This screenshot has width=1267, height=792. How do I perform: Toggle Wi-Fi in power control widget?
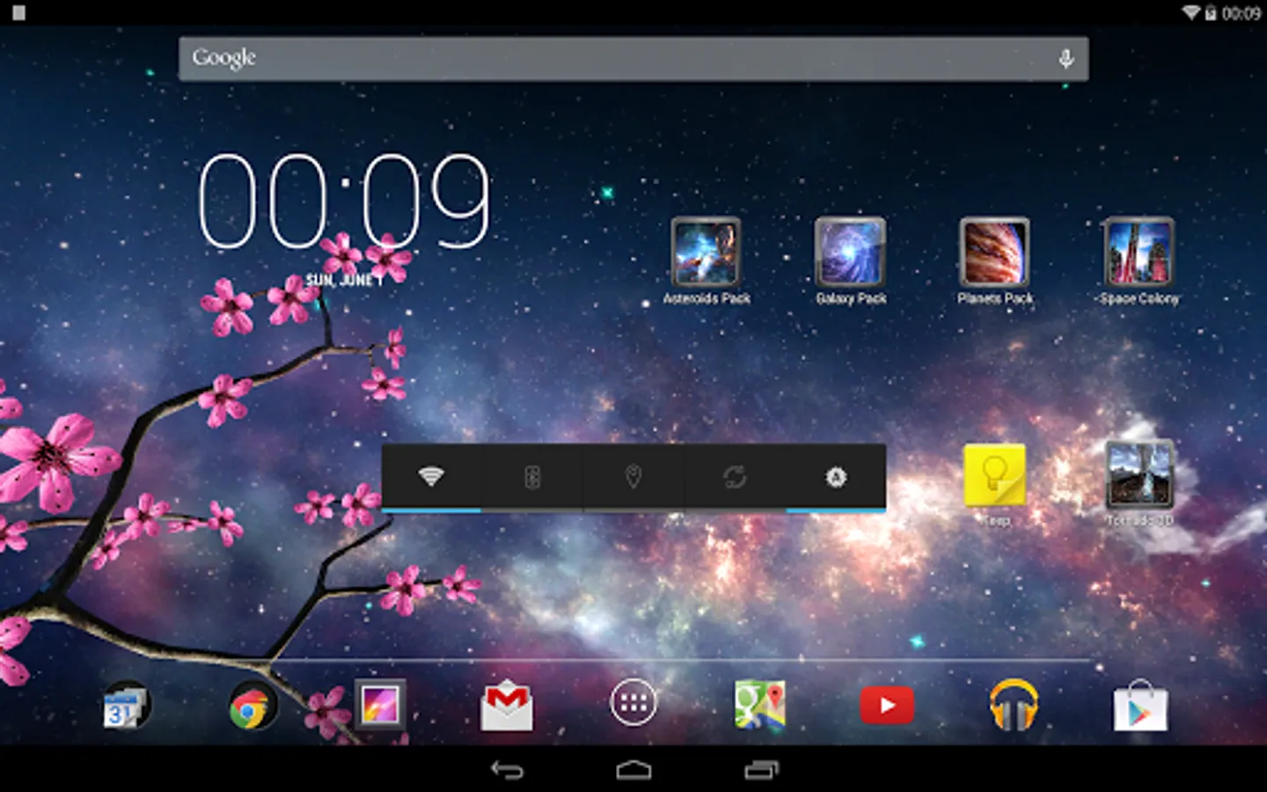(431, 477)
